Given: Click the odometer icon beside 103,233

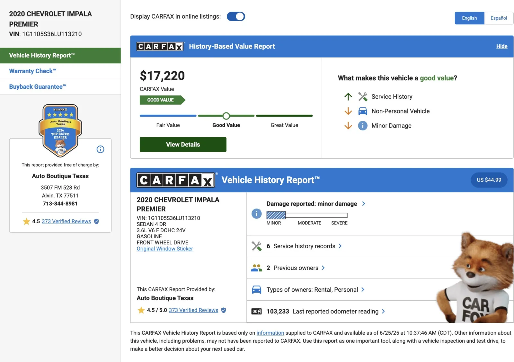Looking at the screenshot, I should pos(256,311).
